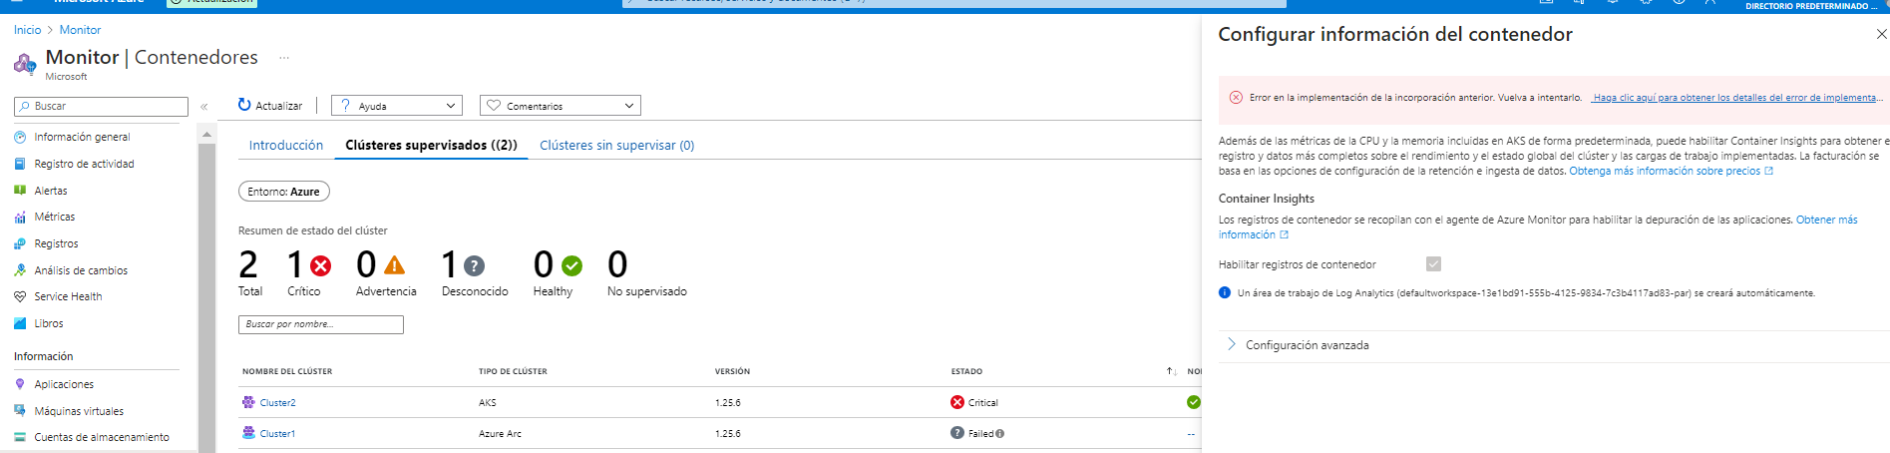Focus the sidebar Buscar search box
This screenshot has width=1890, height=453.
click(101, 106)
